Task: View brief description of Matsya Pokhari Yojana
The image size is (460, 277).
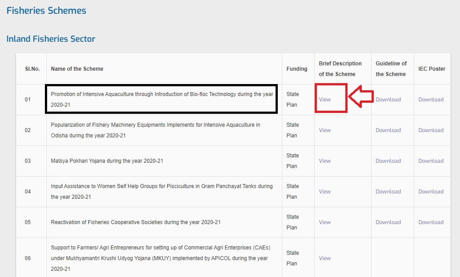Action: (x=325, y=161)
